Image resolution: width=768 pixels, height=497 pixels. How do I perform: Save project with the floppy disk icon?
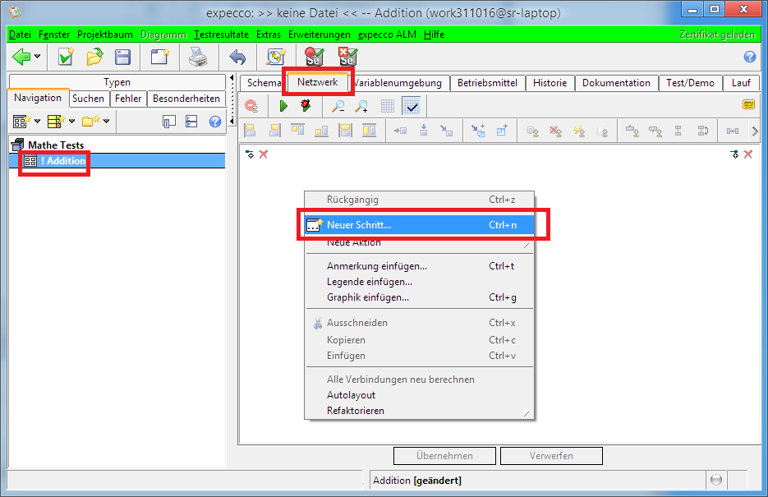[x=122, y=57]
